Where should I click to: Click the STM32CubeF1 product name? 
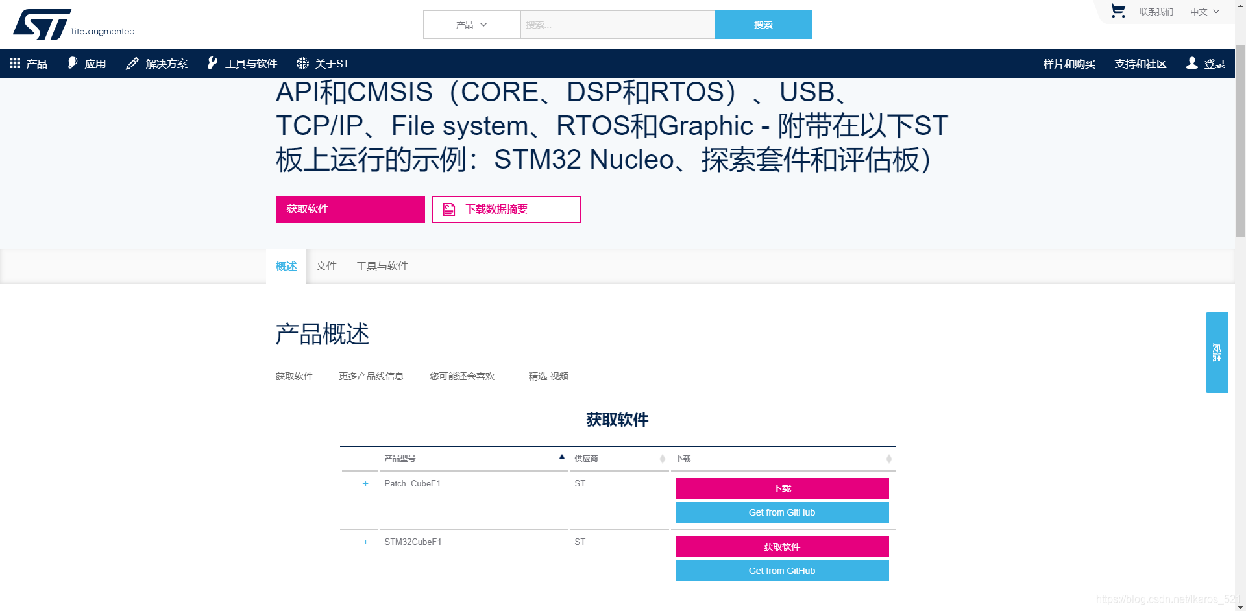pos(413,542)
